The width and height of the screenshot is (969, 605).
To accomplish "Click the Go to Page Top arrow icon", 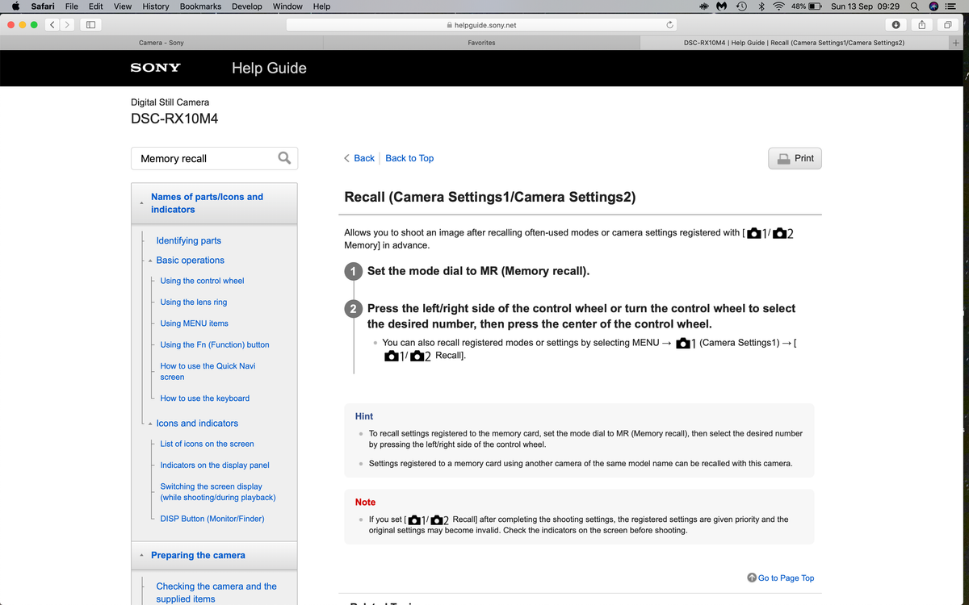I will coord(751,578).
